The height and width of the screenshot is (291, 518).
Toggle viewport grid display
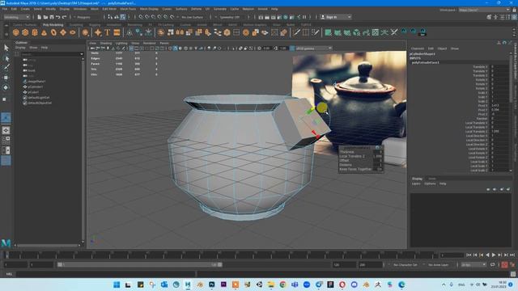(131, 48)
